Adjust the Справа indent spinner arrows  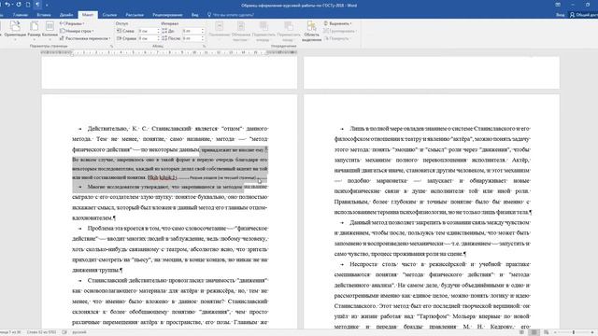click(159, 38)
